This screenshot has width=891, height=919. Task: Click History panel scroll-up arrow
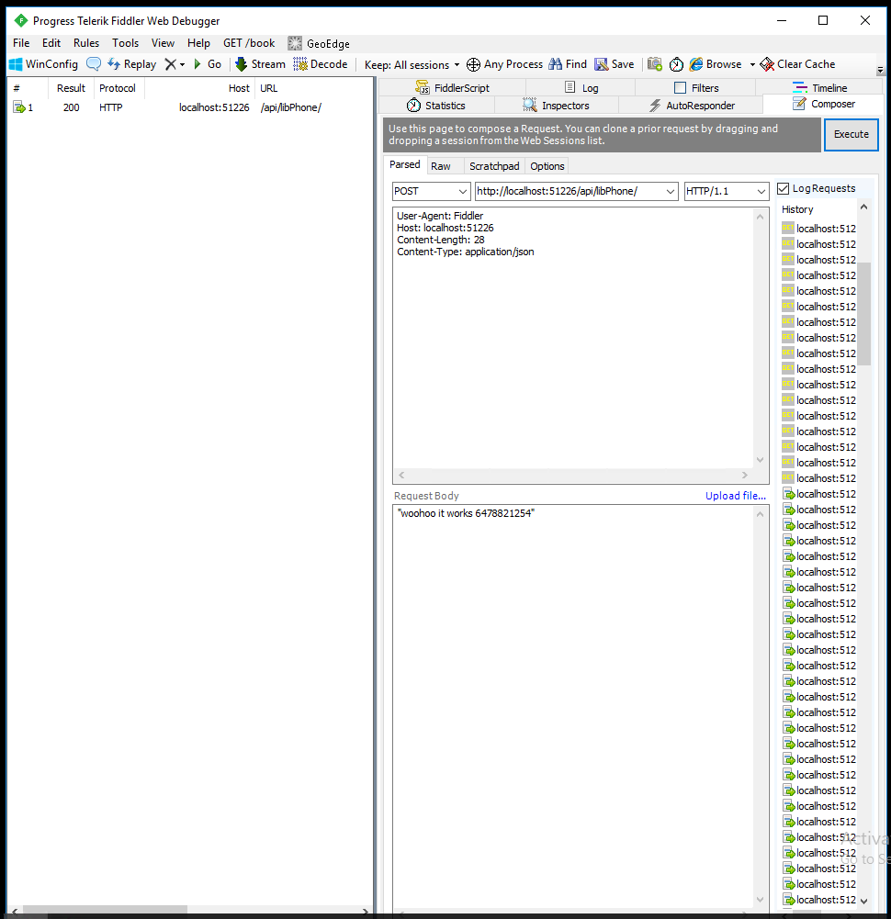point(864,207)
